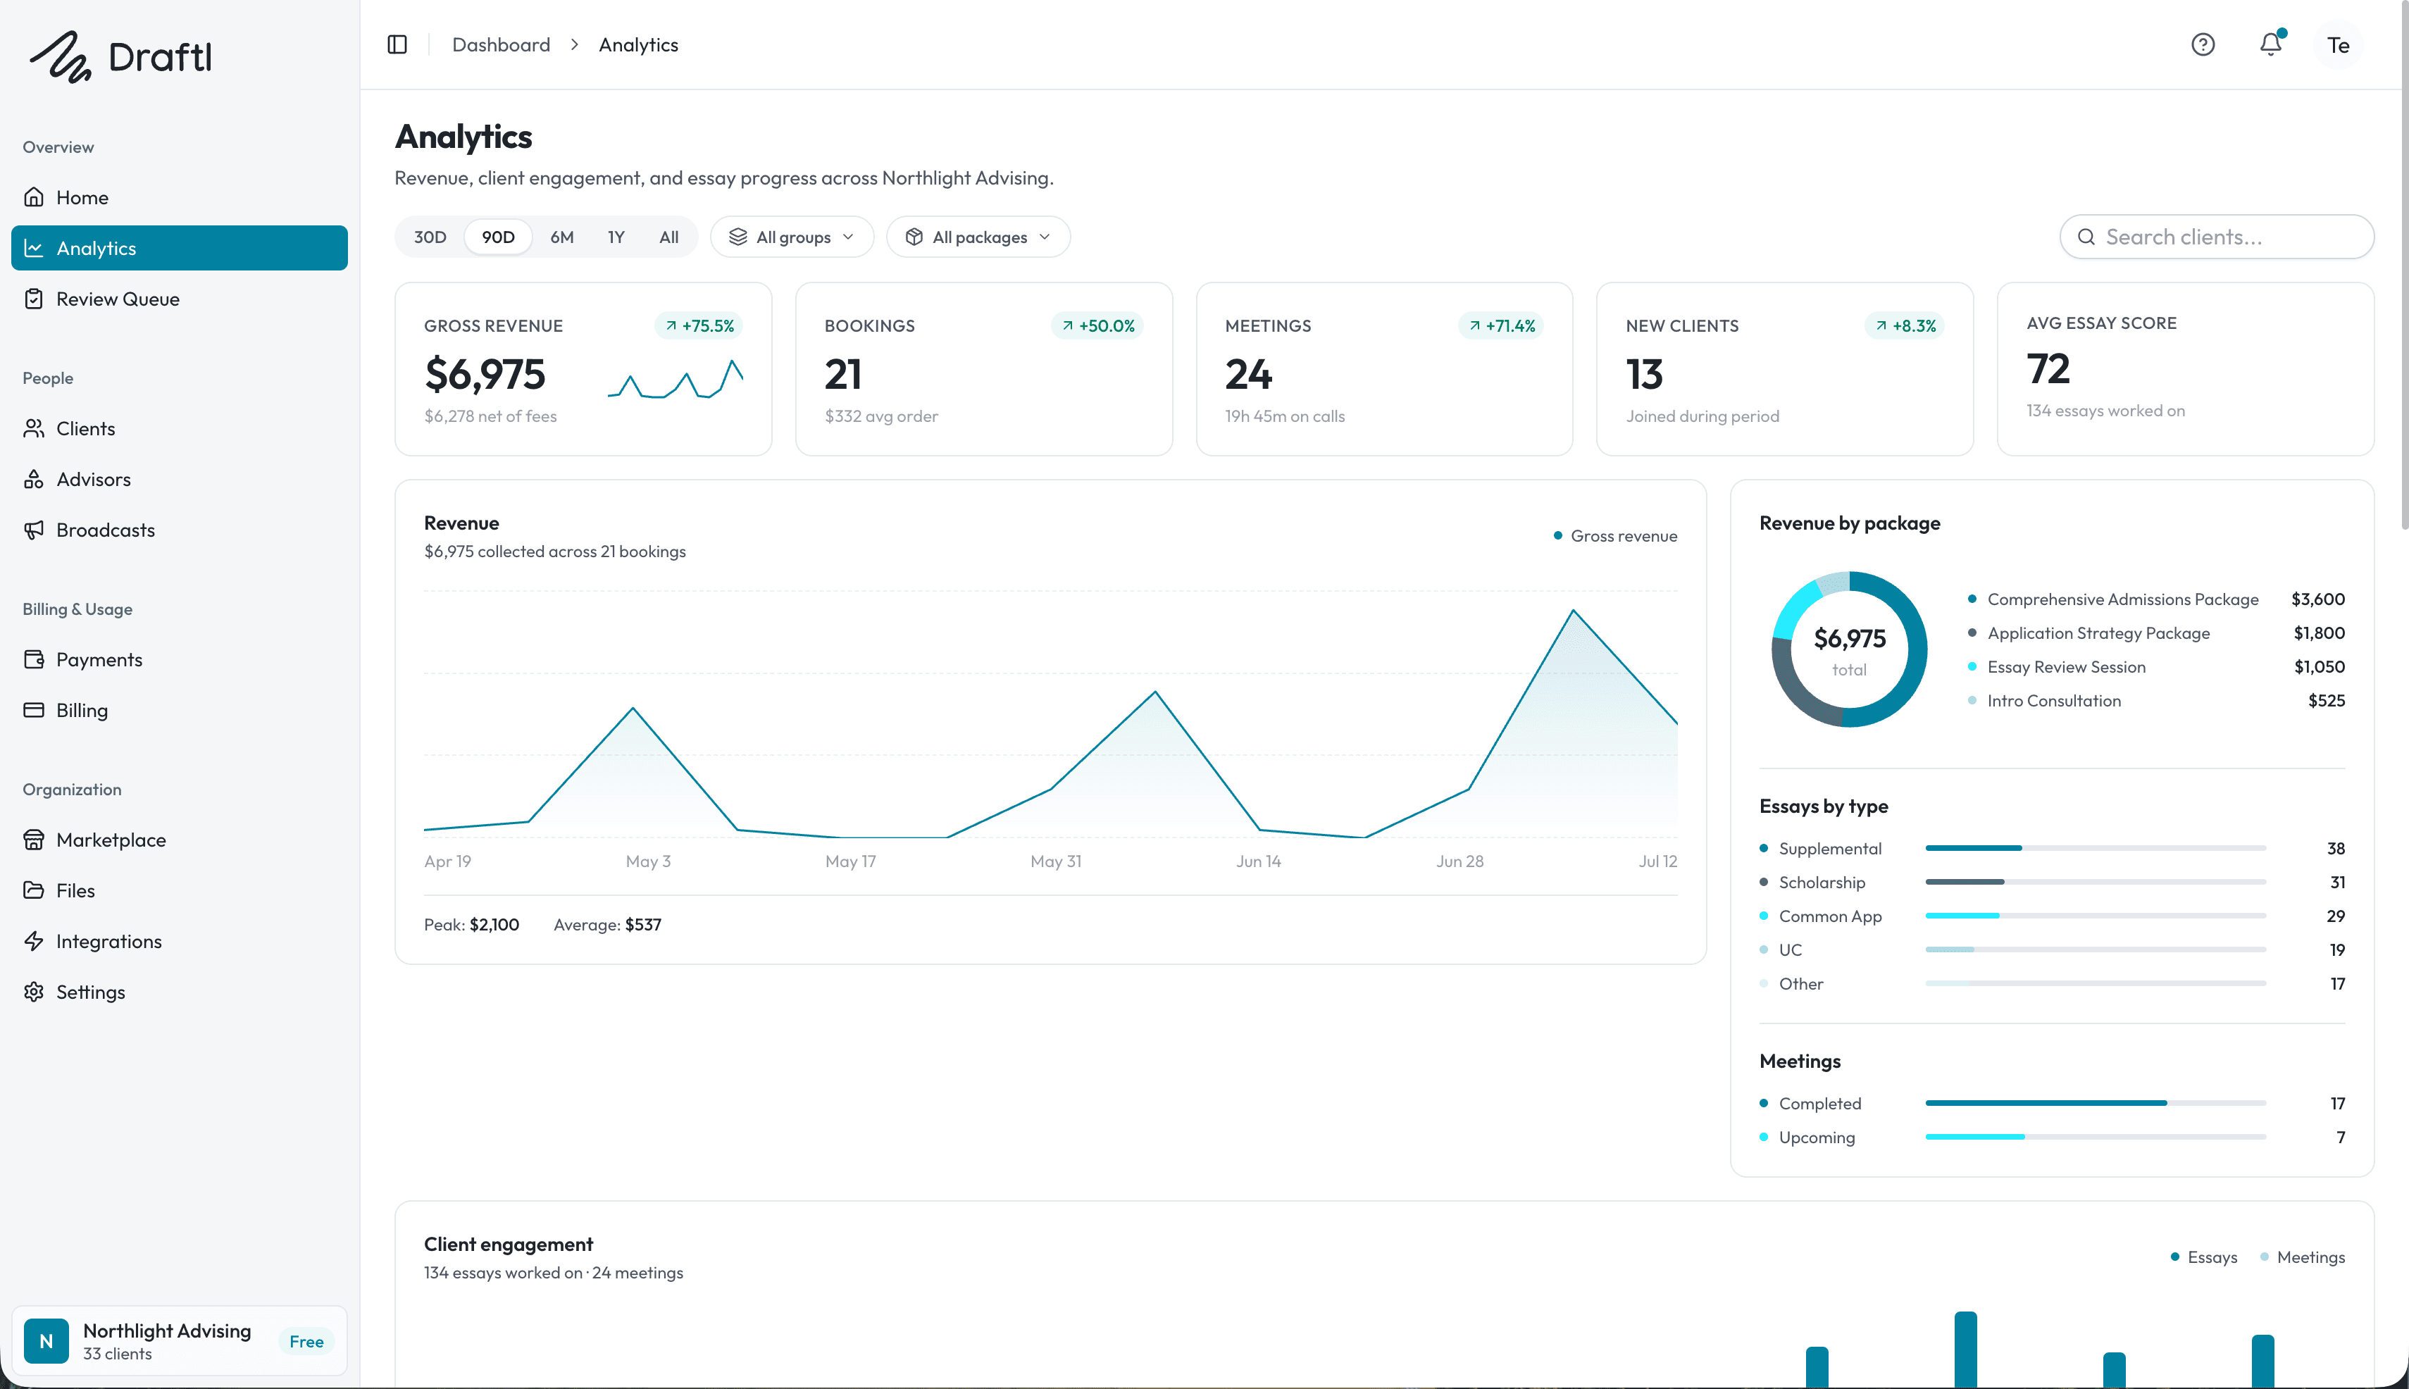2409x1389 pixels.
Task: Toggle the Meetings legend in Client engagement
Action: pyautogui.click(x=2302, y=1257)
